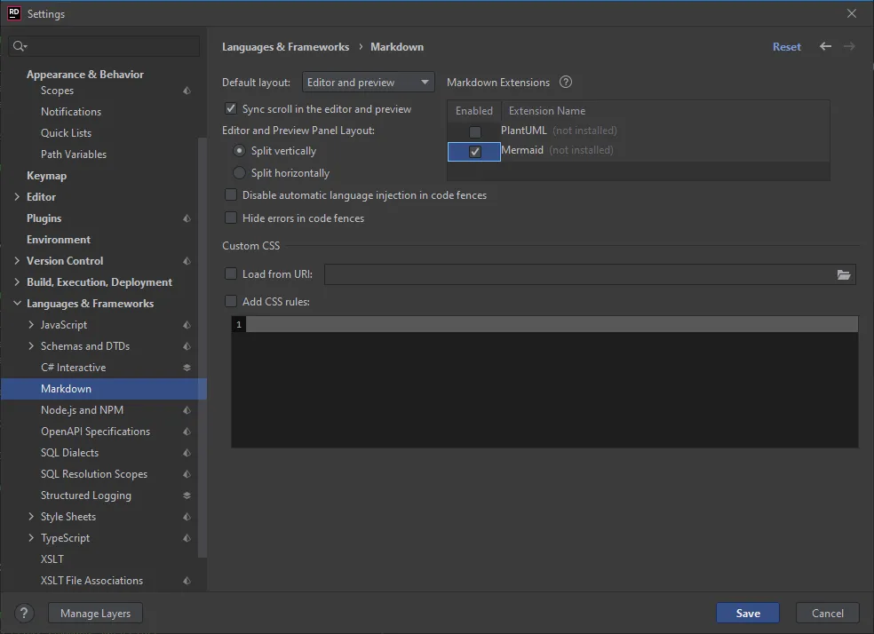Expand the TypeScript node
This screenshot has width=874, height=634.
coord(31,537)
